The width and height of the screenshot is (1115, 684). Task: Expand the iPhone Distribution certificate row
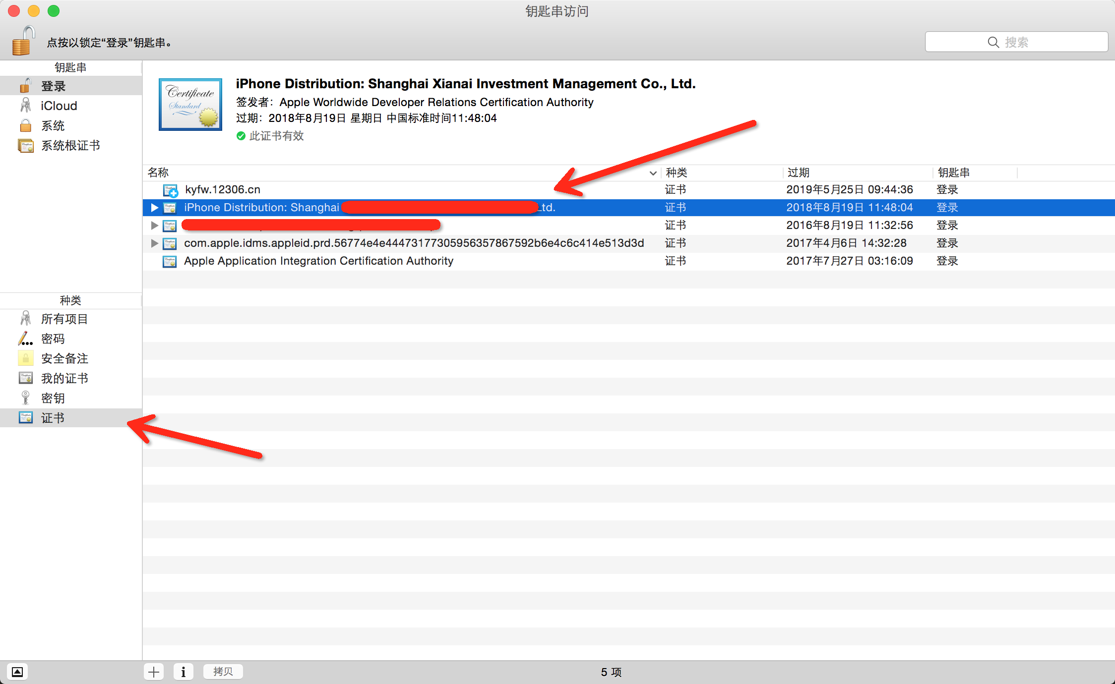tap(154, 208)
